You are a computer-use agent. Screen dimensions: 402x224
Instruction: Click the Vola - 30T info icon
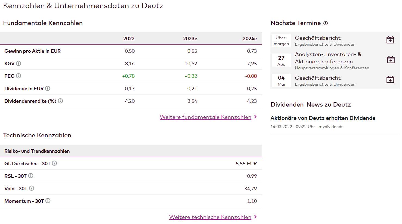click(x=32, y=188)
